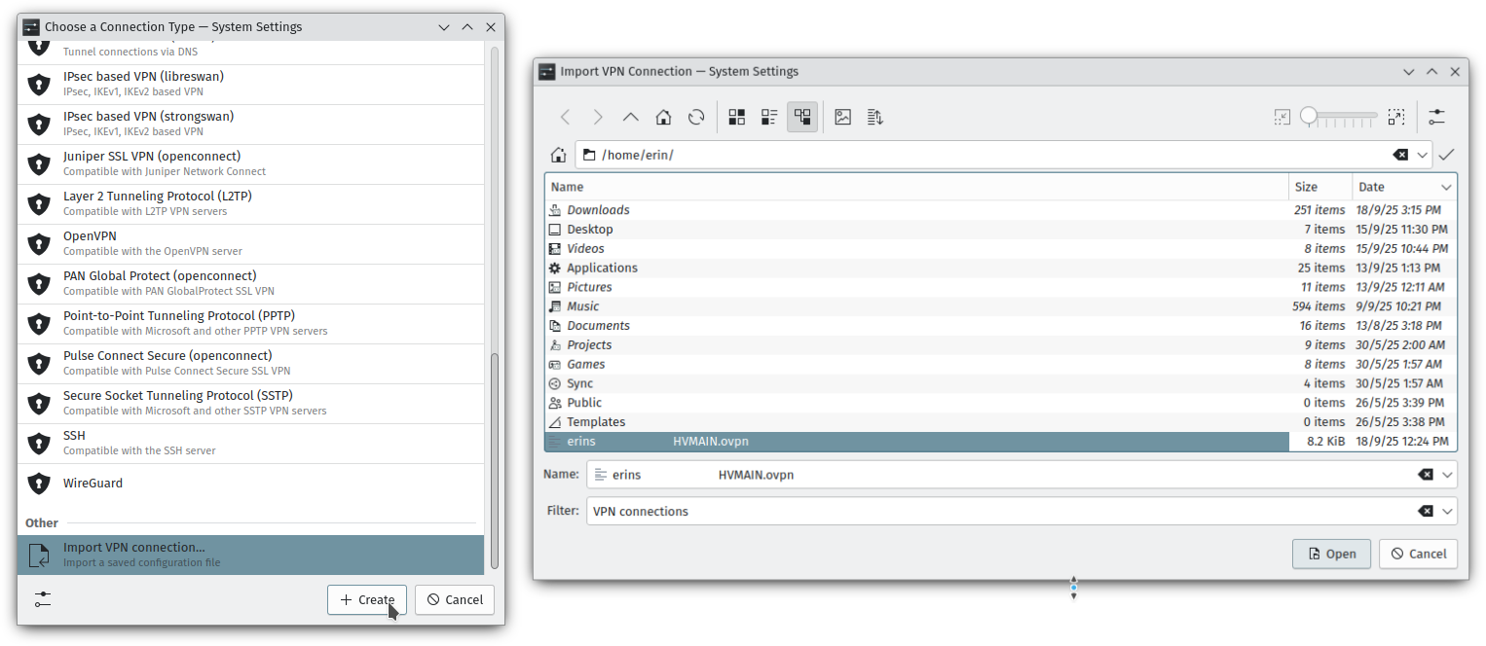
Task: Click the Open button
Action: tap(1331, 554)
